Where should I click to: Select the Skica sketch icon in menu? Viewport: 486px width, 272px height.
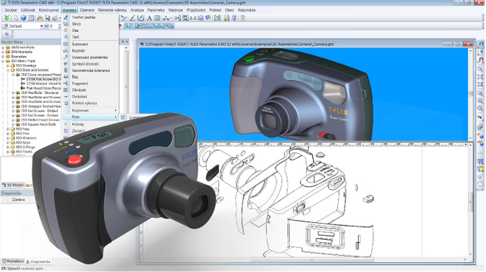point(66,23)
